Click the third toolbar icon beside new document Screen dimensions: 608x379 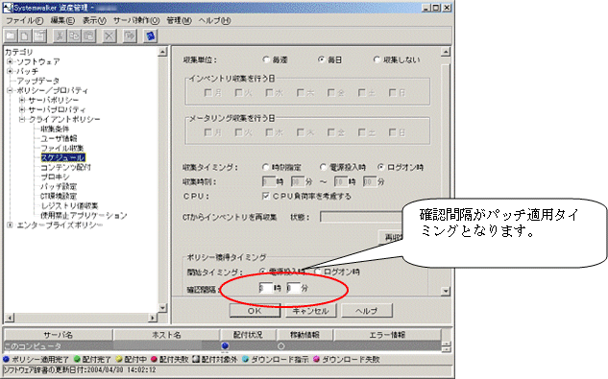39,36
